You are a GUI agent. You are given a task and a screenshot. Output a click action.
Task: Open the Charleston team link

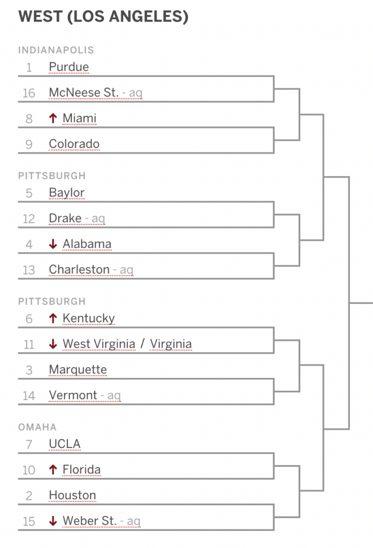point(79,270)
